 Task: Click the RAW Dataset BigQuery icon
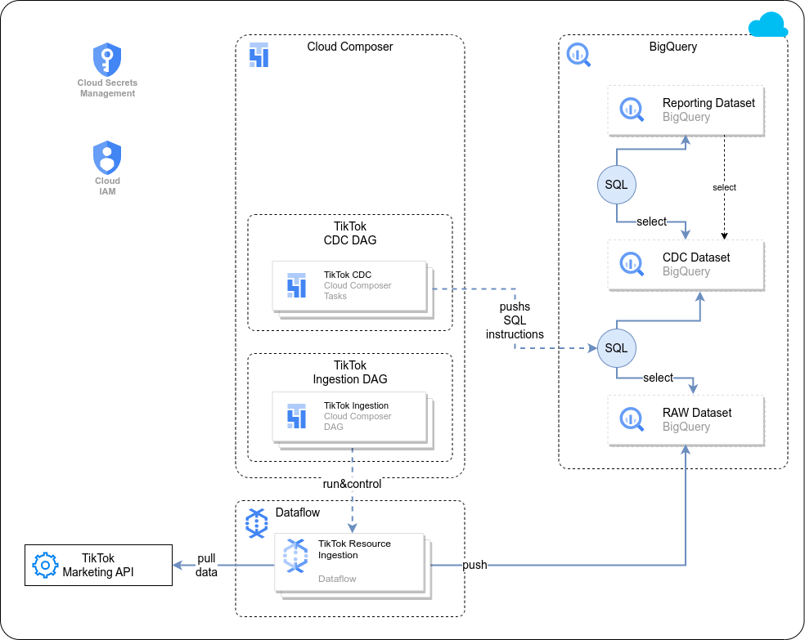(x=631, y=418)
